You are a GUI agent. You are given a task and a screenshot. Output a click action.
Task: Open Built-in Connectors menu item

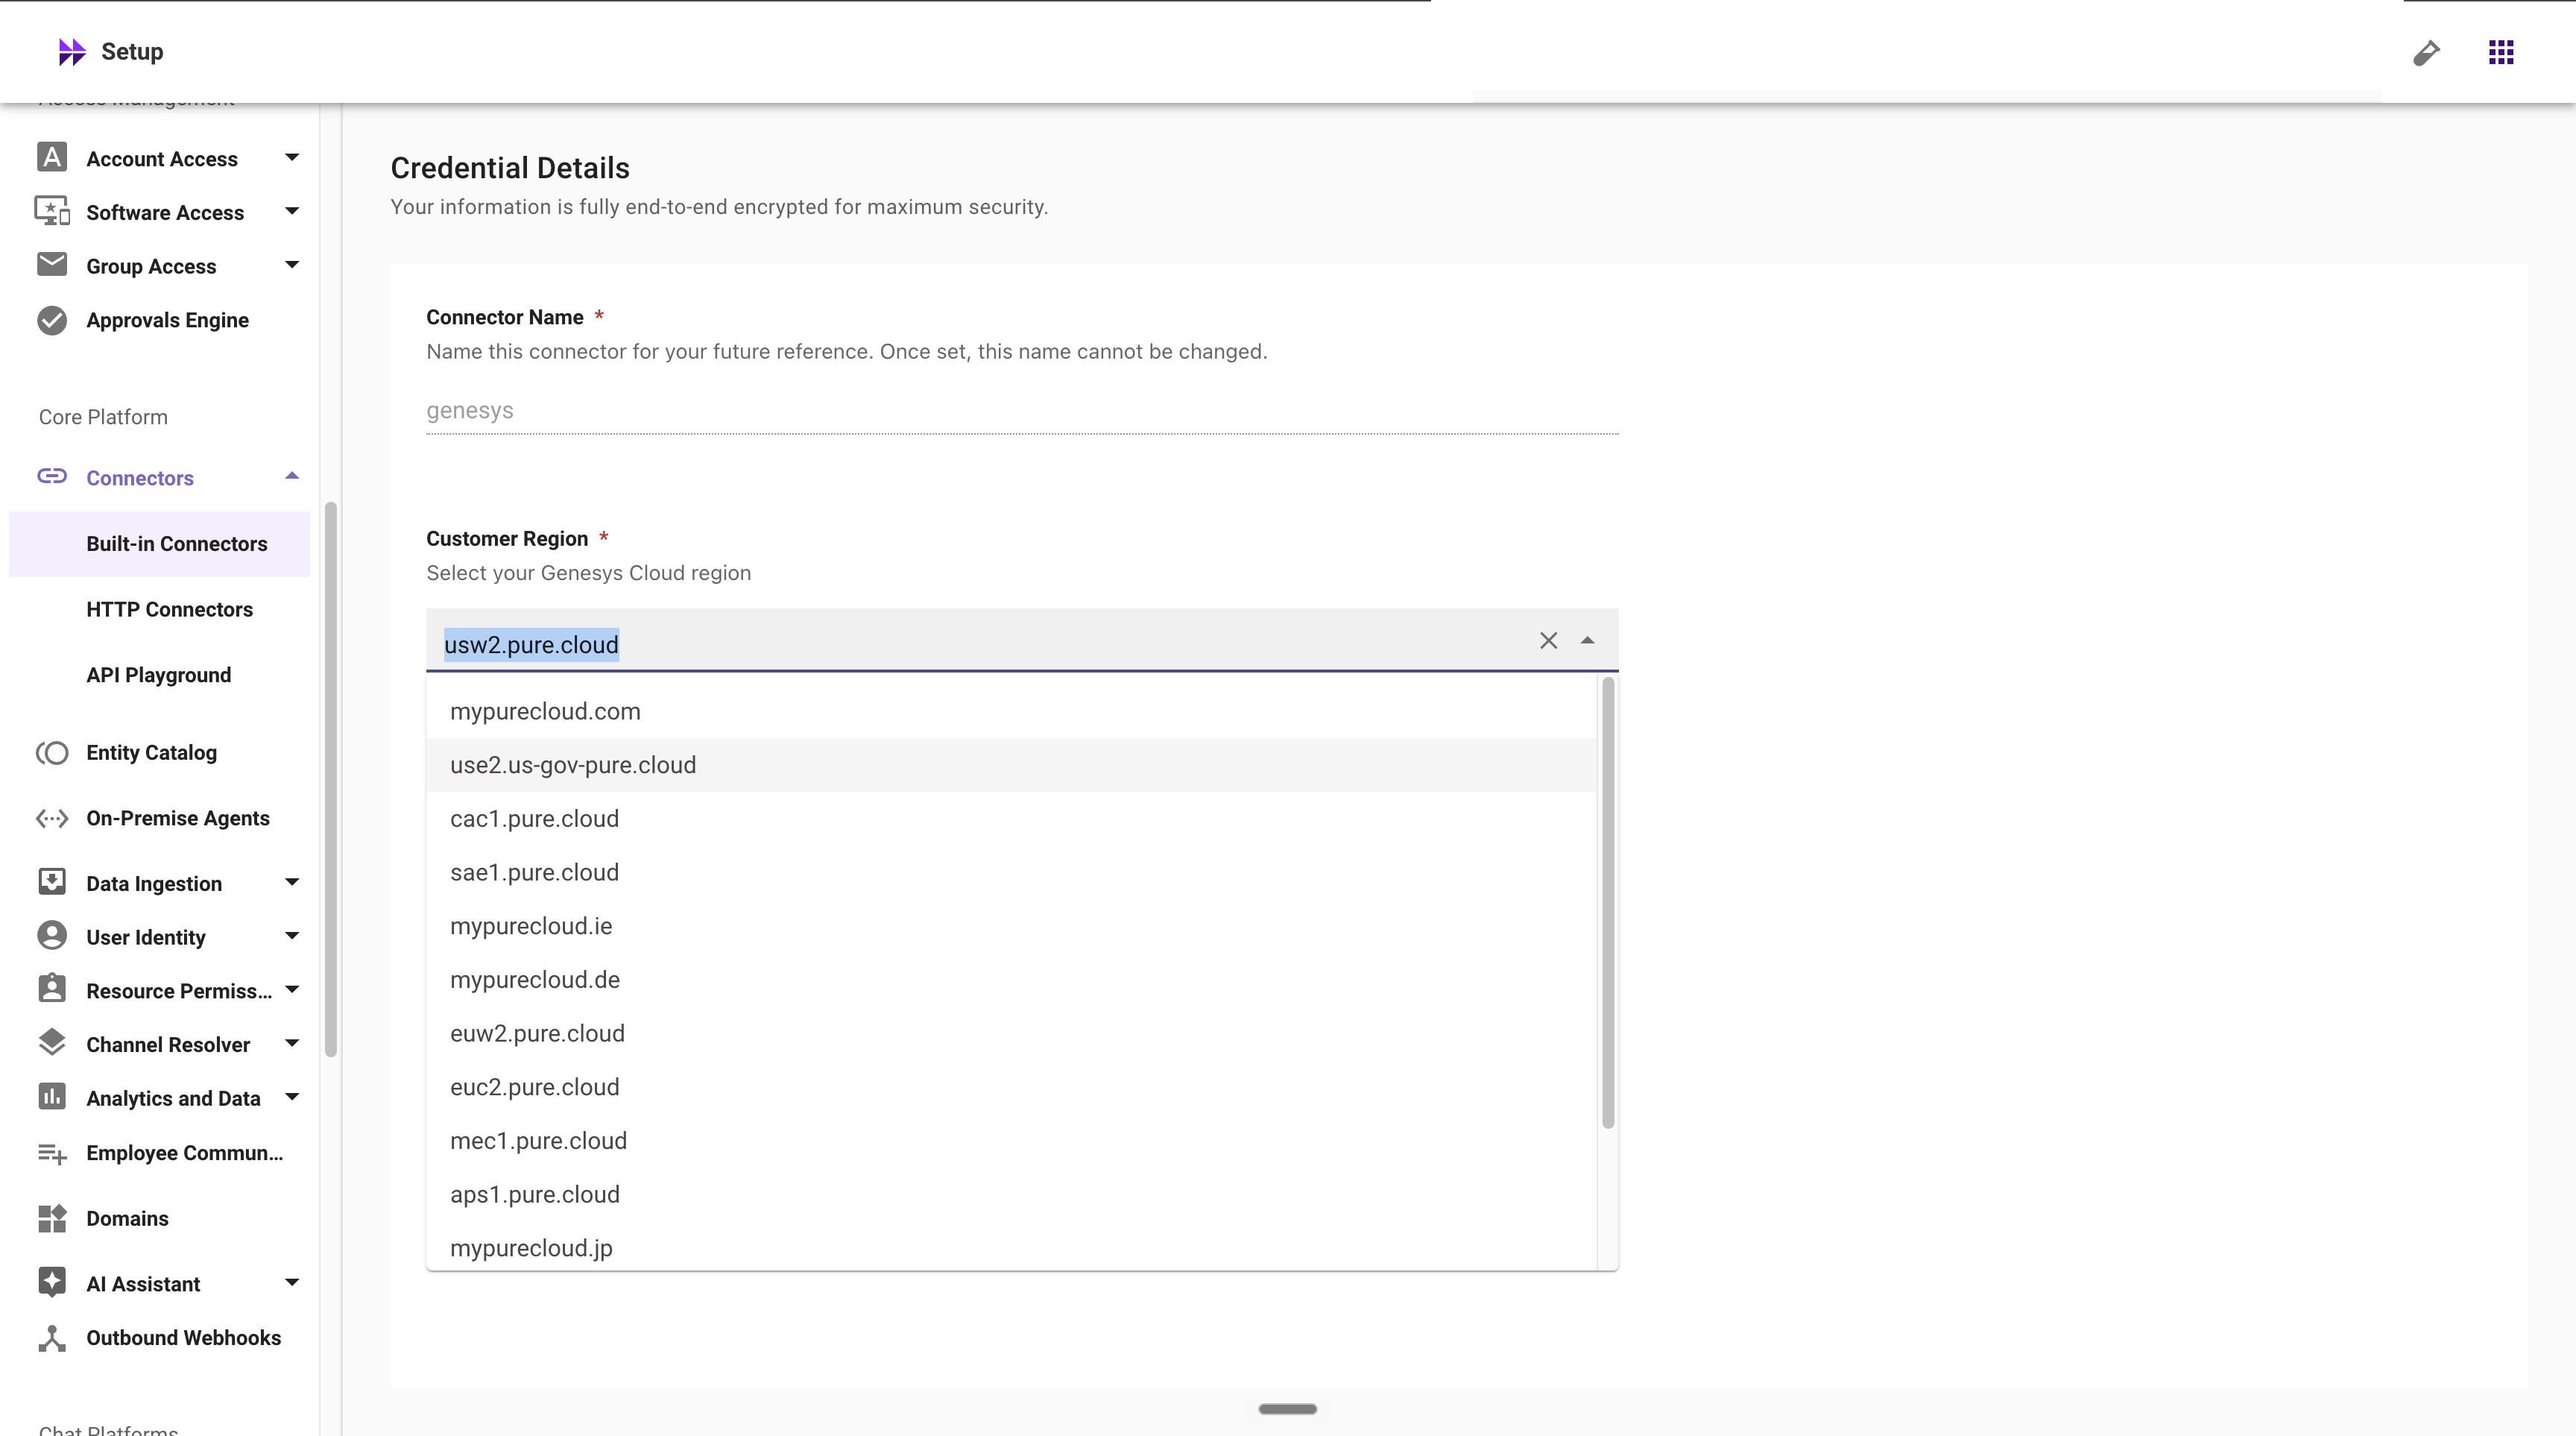[160, 544]
